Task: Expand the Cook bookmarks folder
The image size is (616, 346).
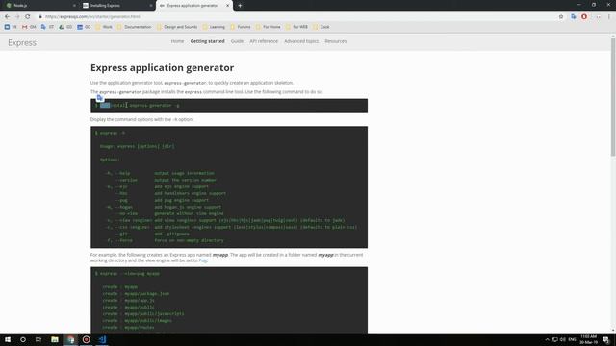Action: (321, 27)
